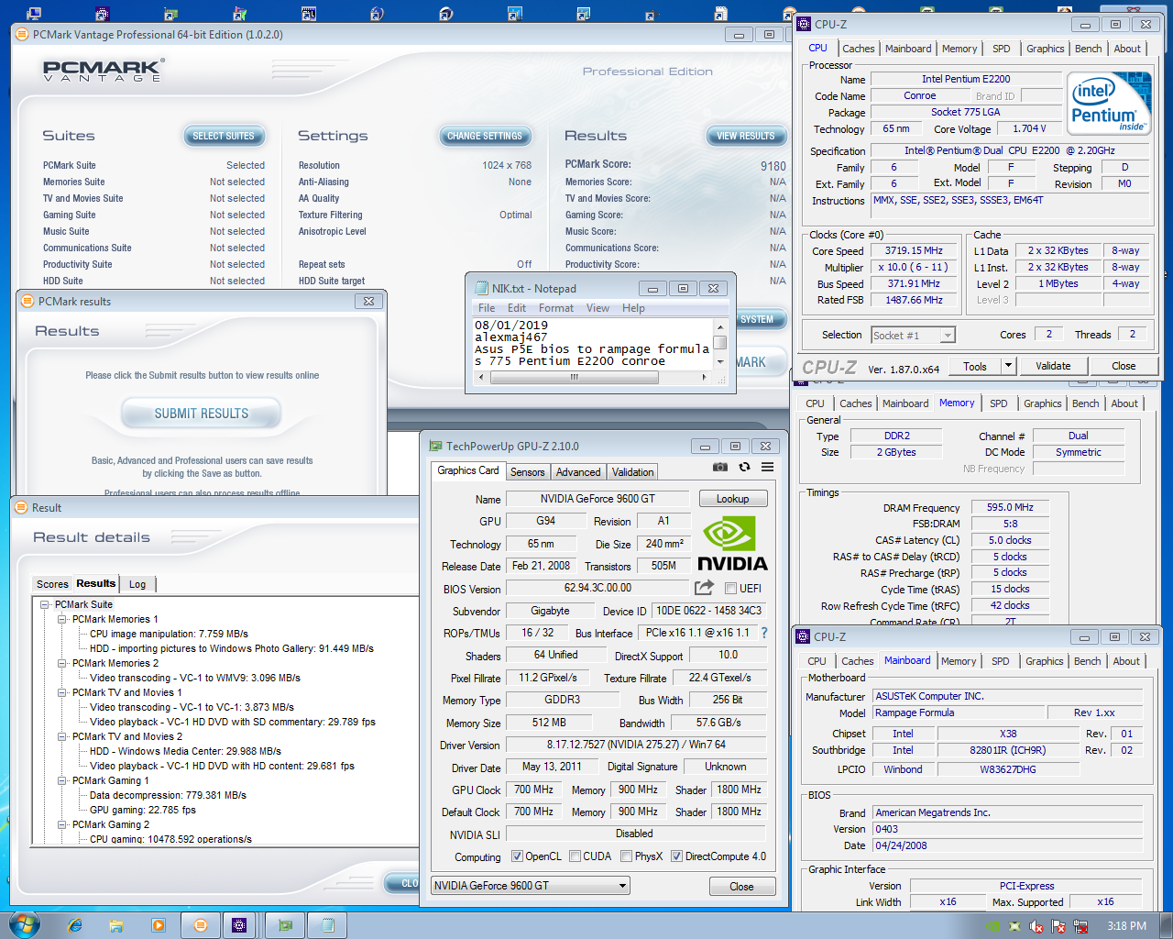1173x939 pixels.
Task: Take a GPU-Z screenshot with camera icon
Action: pyautogui.click(x=720, y=467)
